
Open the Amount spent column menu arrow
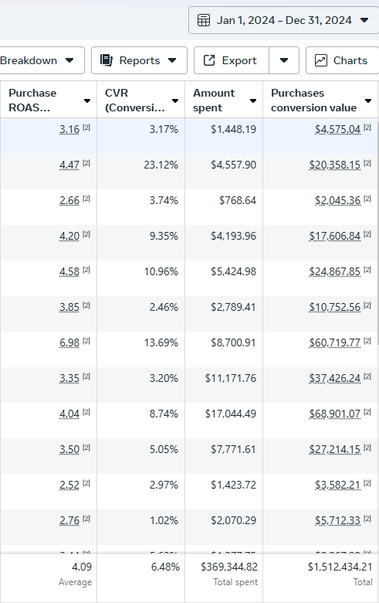click(253, 100)
